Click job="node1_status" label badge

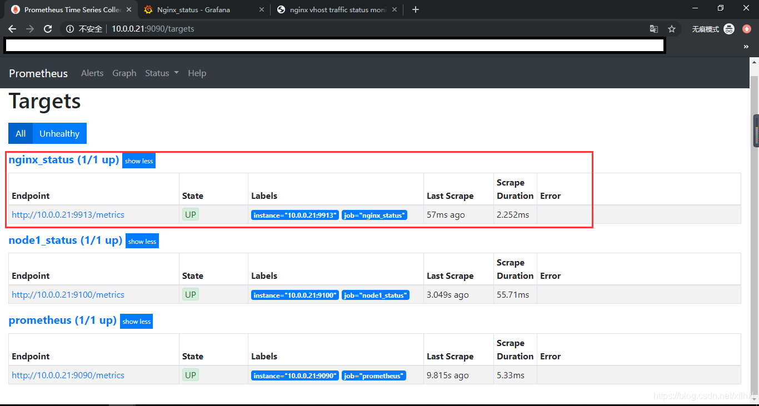coord(376,295)
